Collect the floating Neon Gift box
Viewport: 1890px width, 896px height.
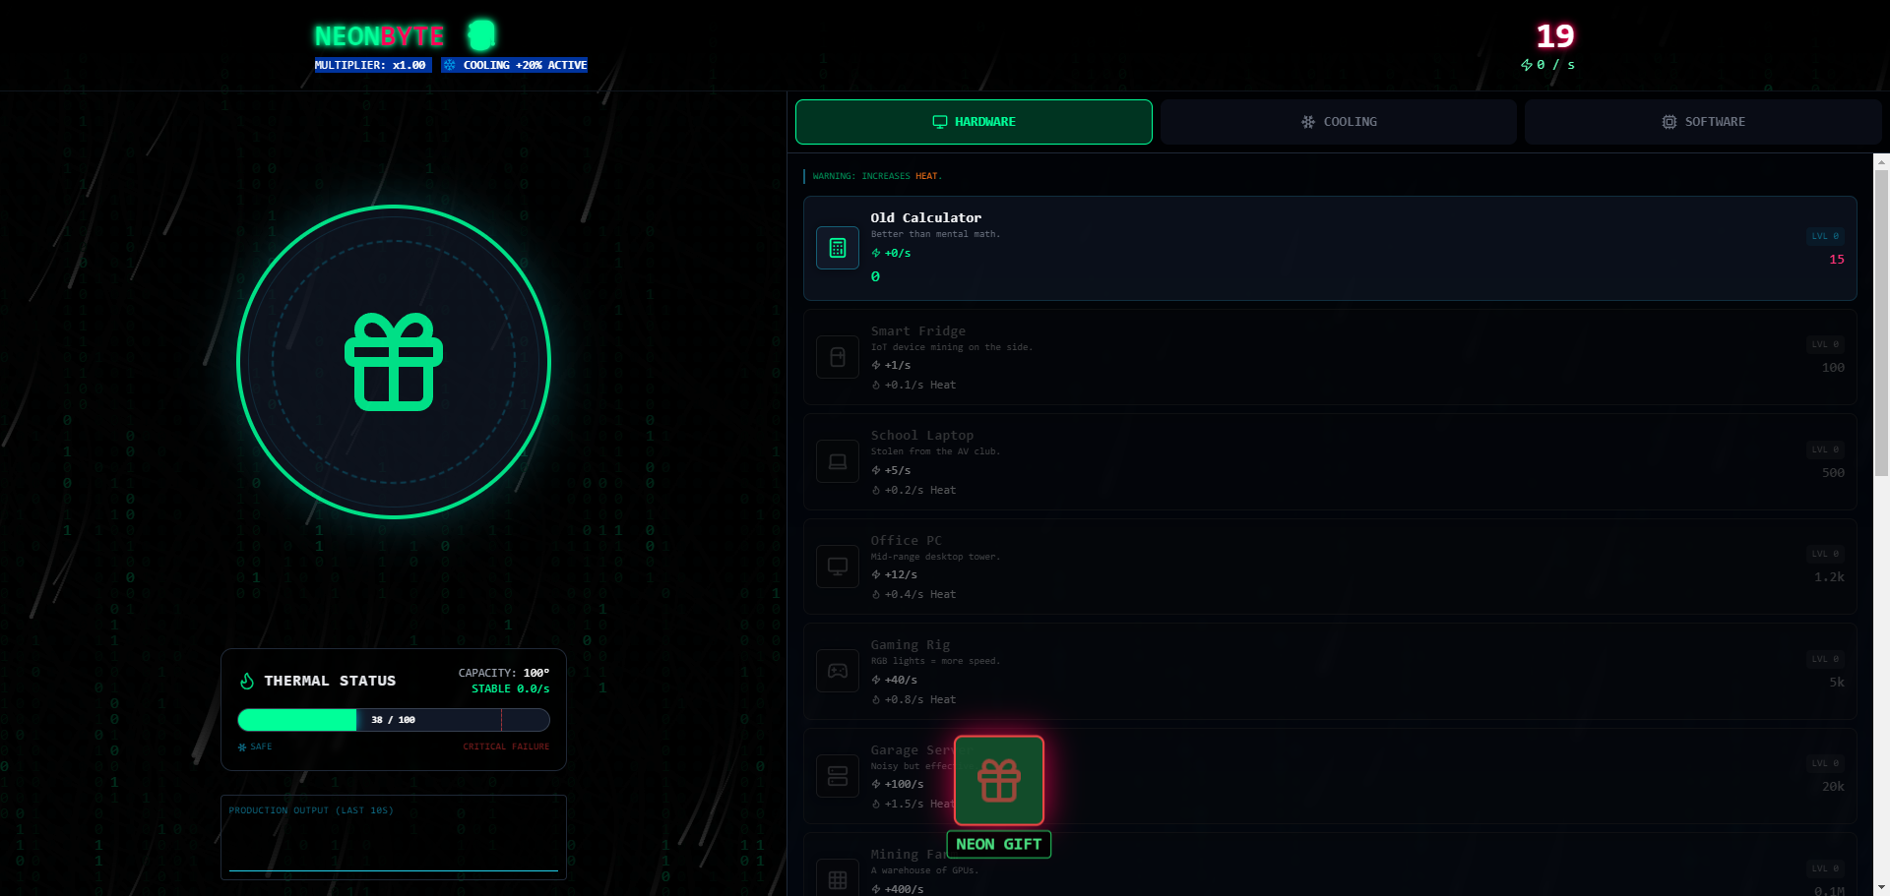[x=999, y=781]
